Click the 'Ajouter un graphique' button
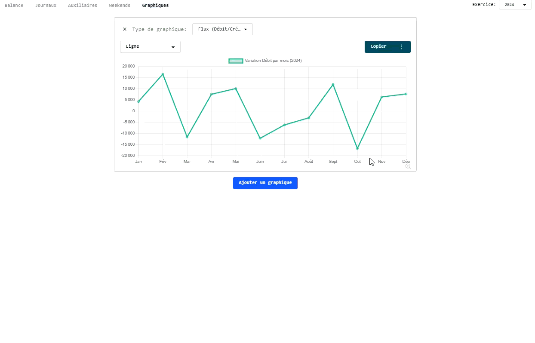This screenshot has width=535, height=343. pos(265,183)
